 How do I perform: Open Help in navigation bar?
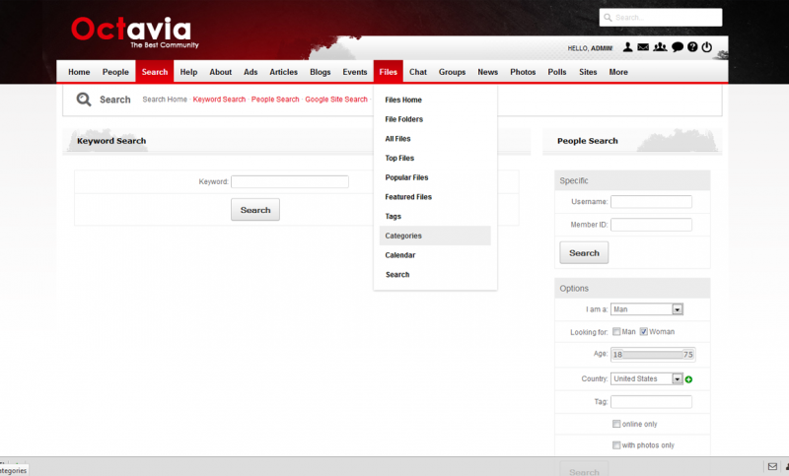tap(188, 72)
